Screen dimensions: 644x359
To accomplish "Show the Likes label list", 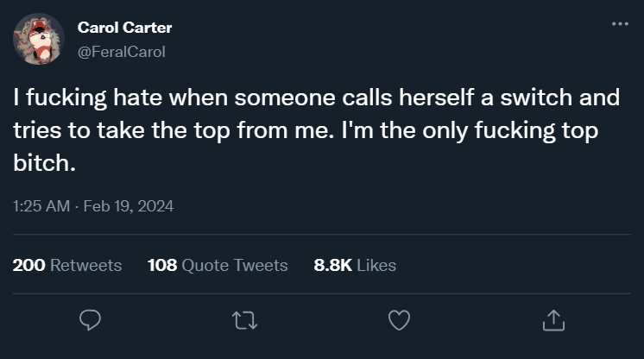I will [376, 265].
